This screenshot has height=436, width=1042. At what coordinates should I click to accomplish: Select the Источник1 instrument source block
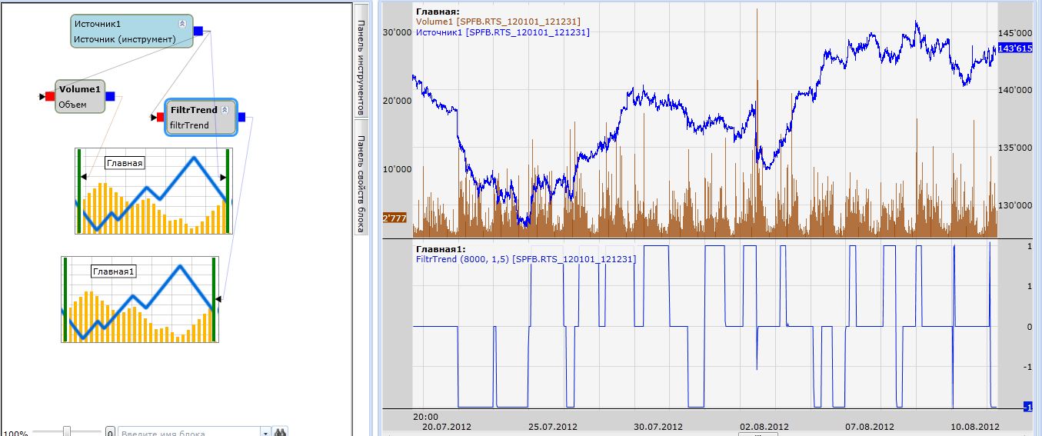[x=131, y=32]
